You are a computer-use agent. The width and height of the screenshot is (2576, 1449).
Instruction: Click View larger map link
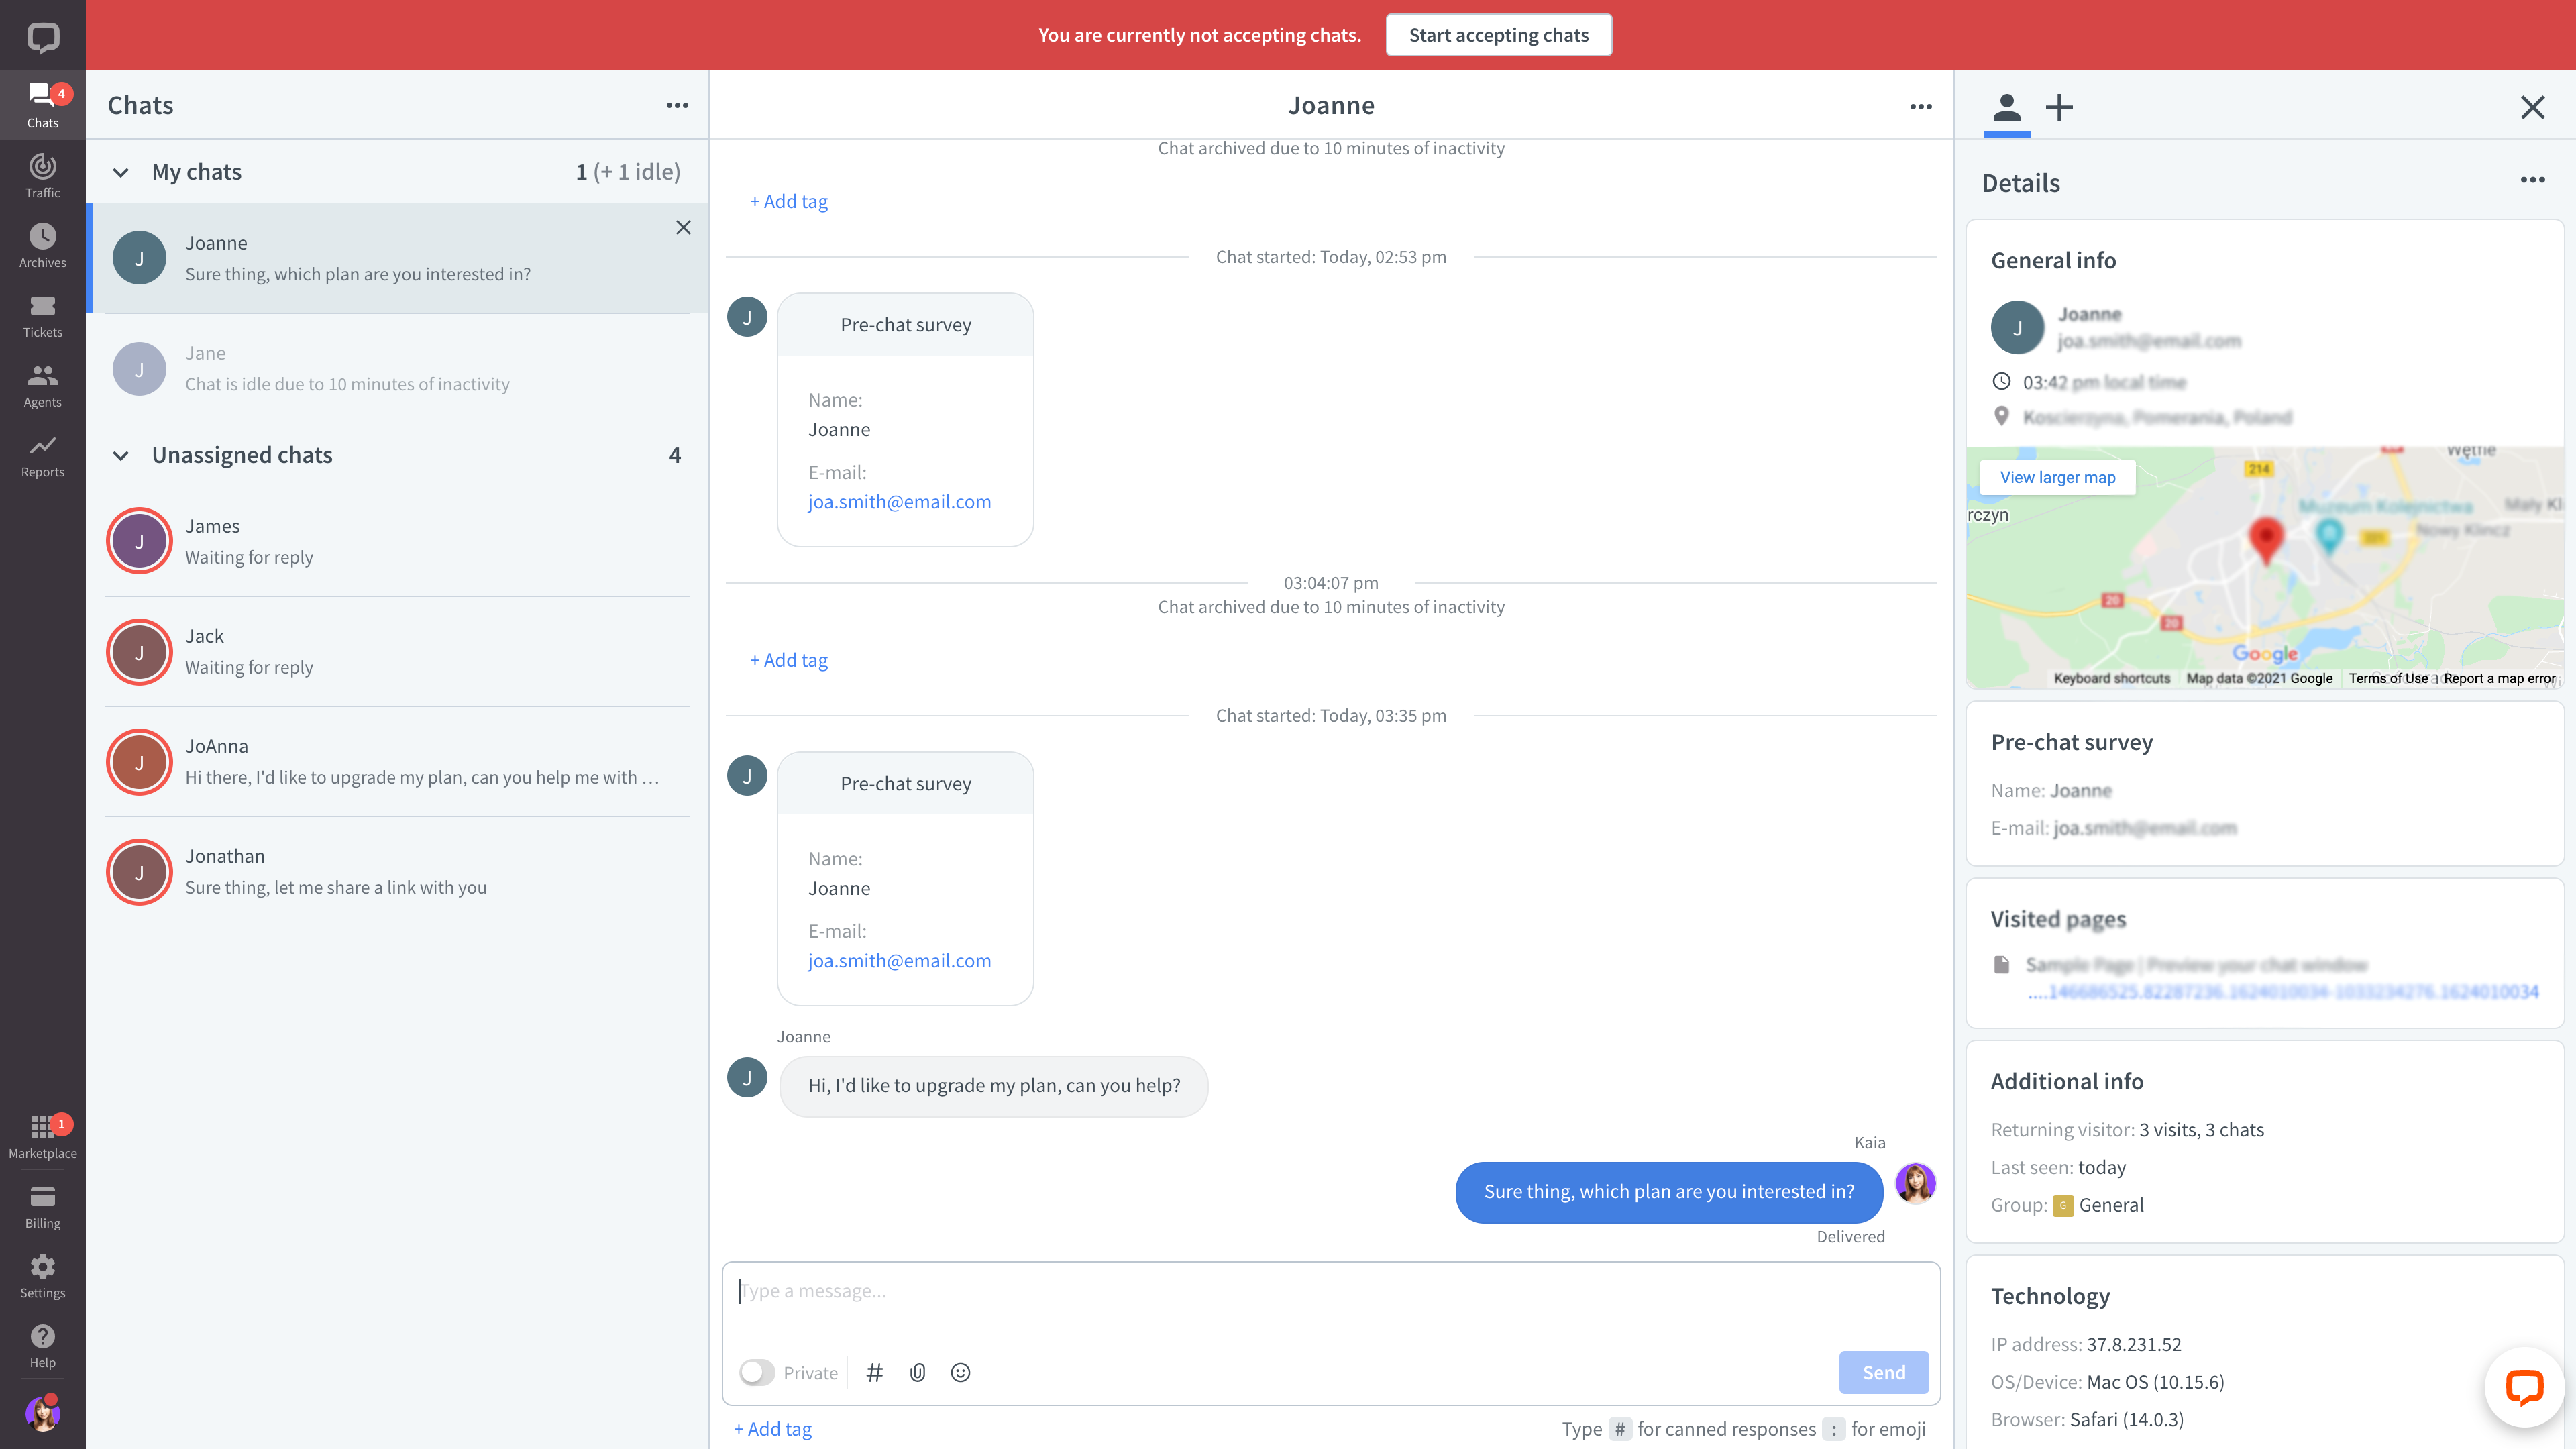(2057, 477)
